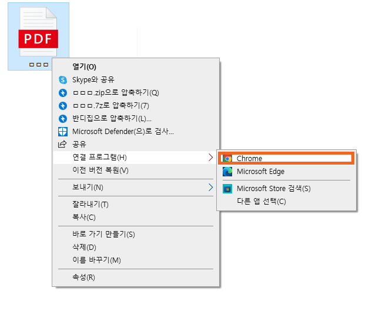This screenshot has height=311, width=379.
Task: Choose 열기(O) to open the file
Action: (136, 67)
